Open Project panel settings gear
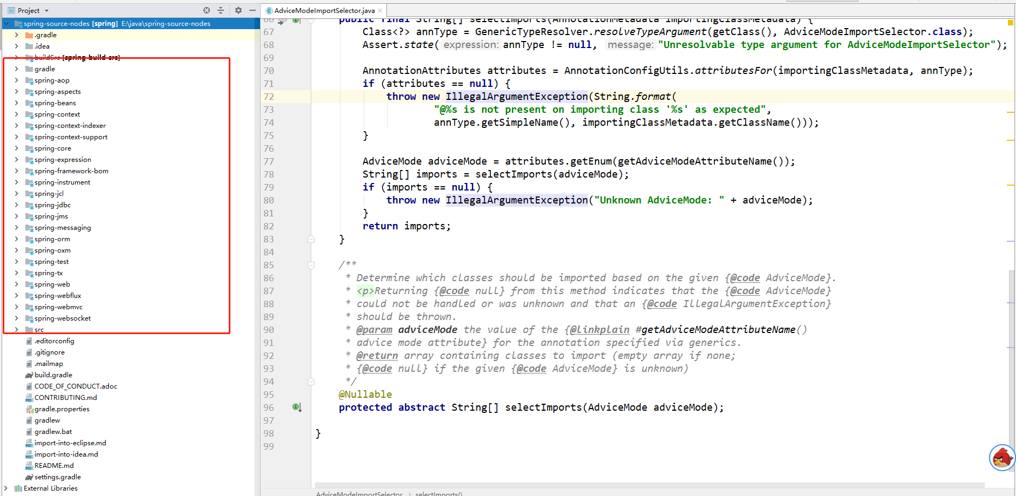1016x496 pixels. tap(238, 10)
